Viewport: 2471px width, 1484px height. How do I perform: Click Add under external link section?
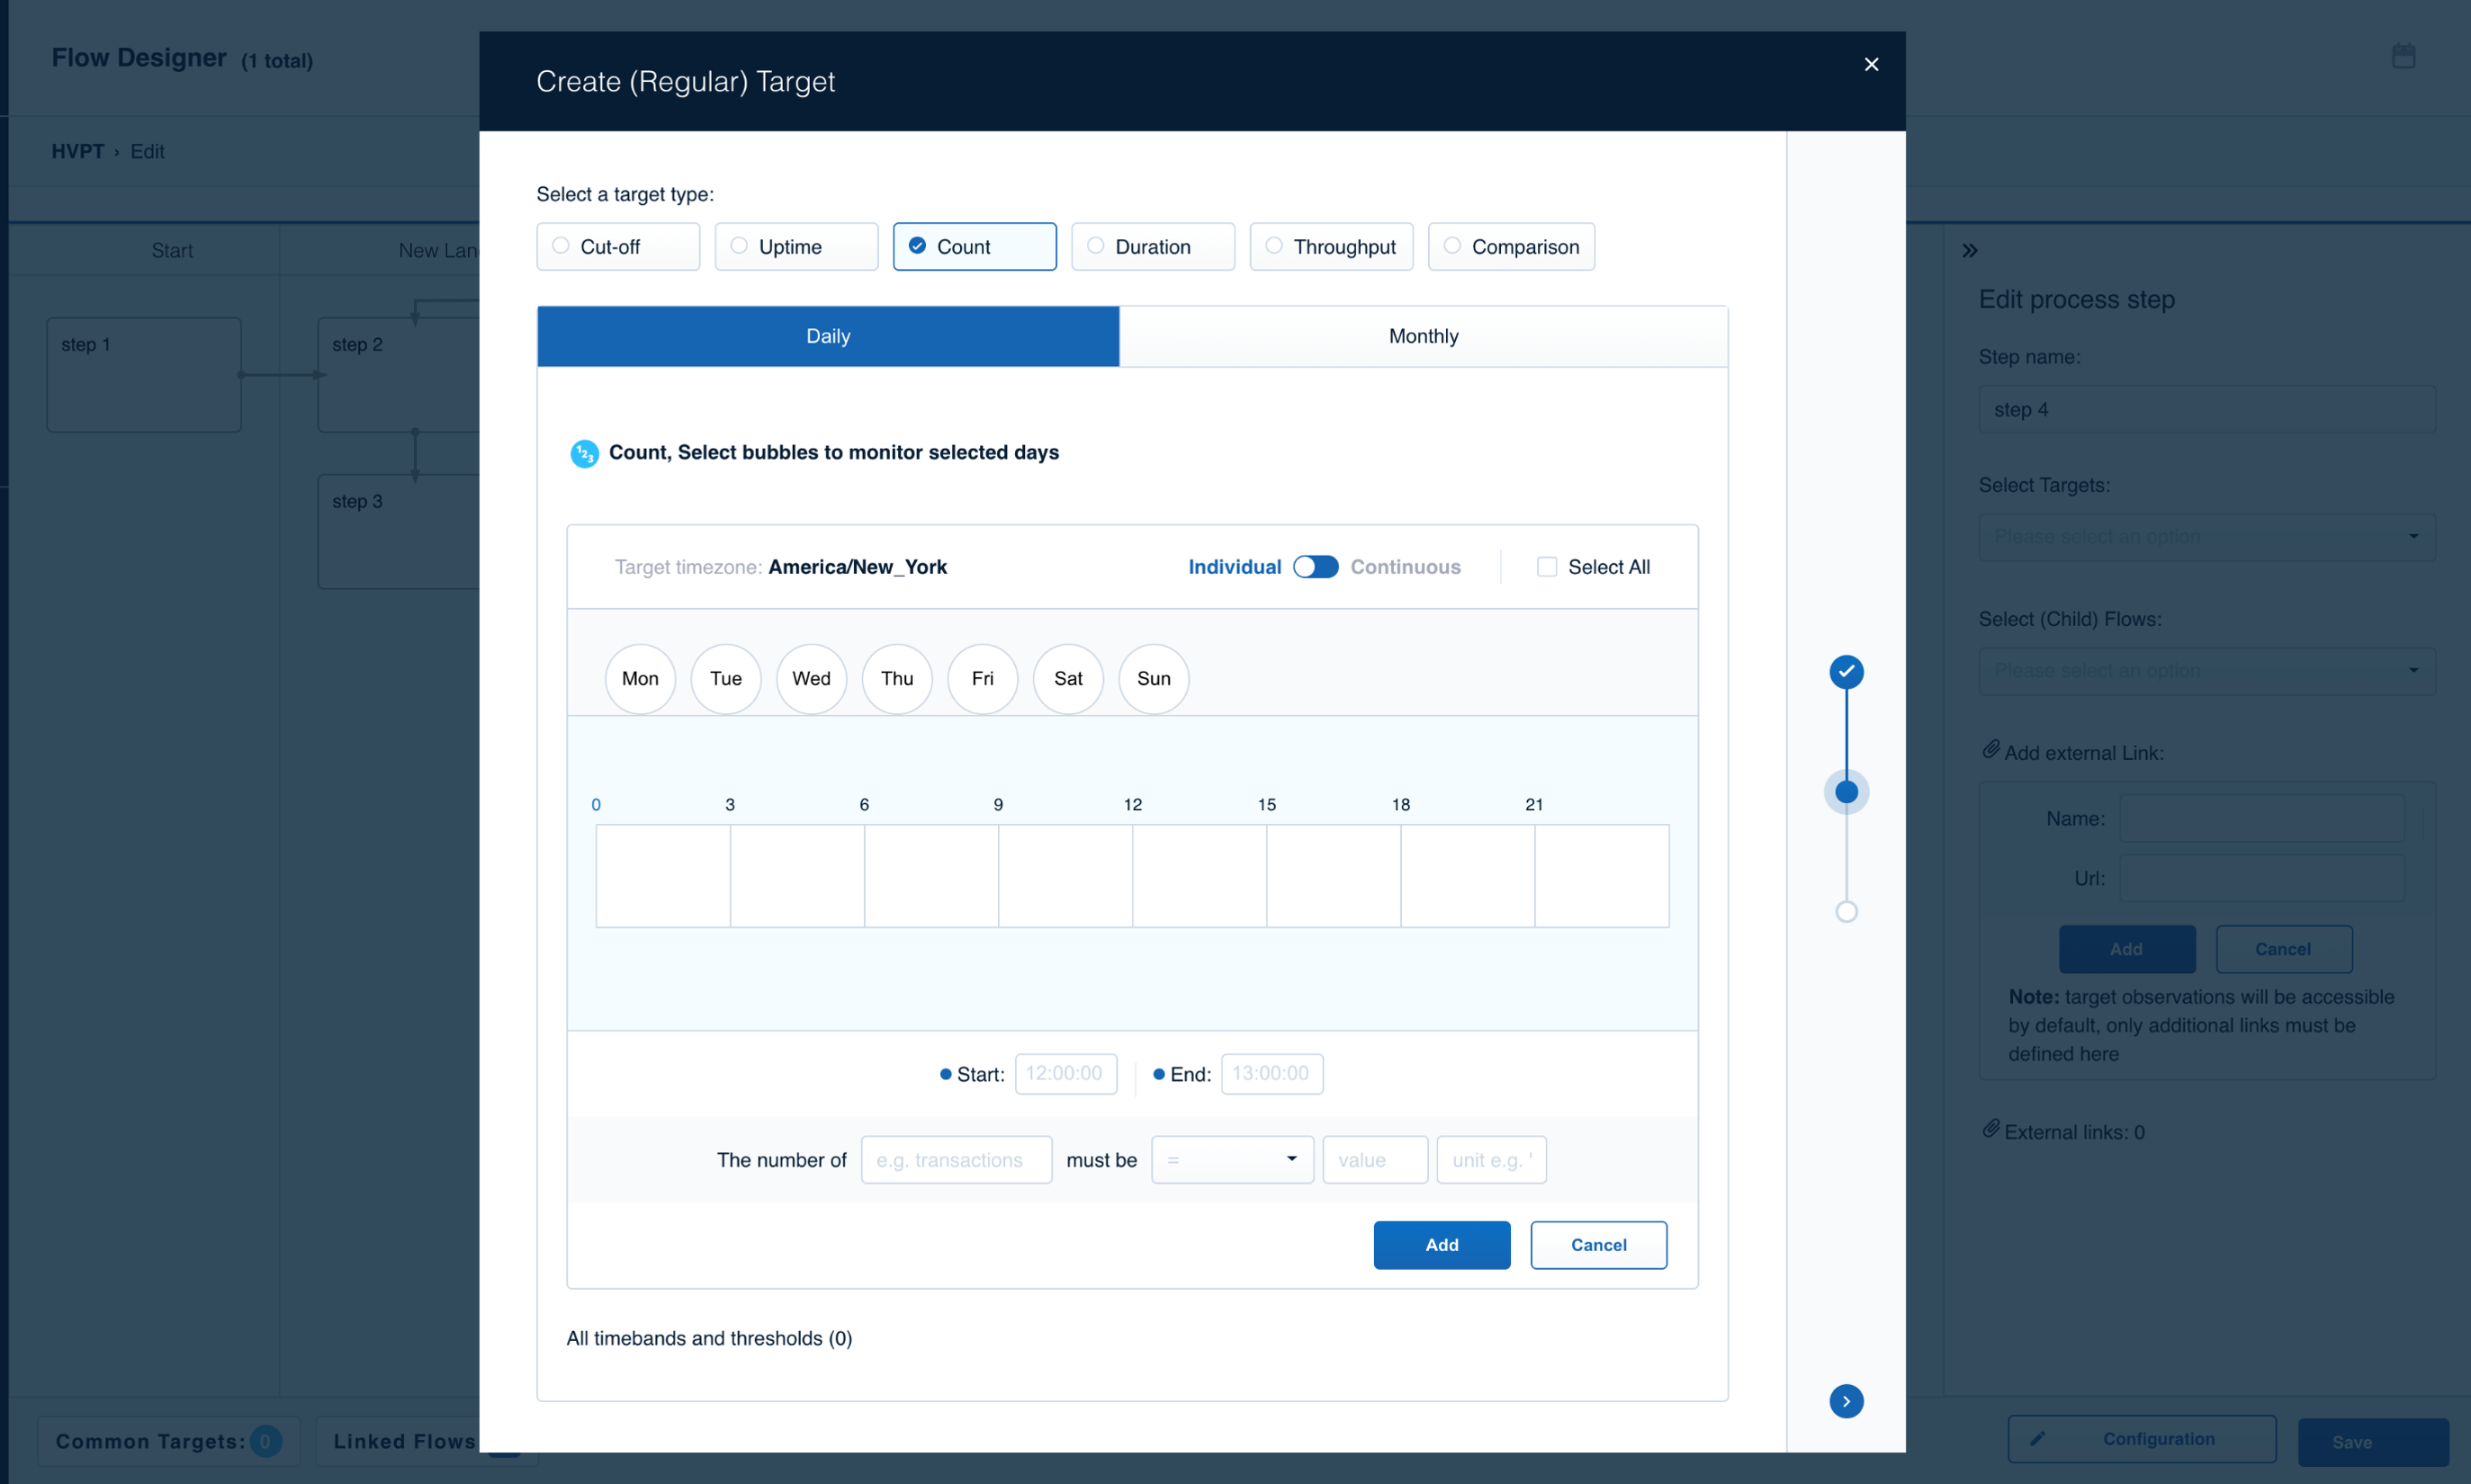click(x=2125, y=949)
